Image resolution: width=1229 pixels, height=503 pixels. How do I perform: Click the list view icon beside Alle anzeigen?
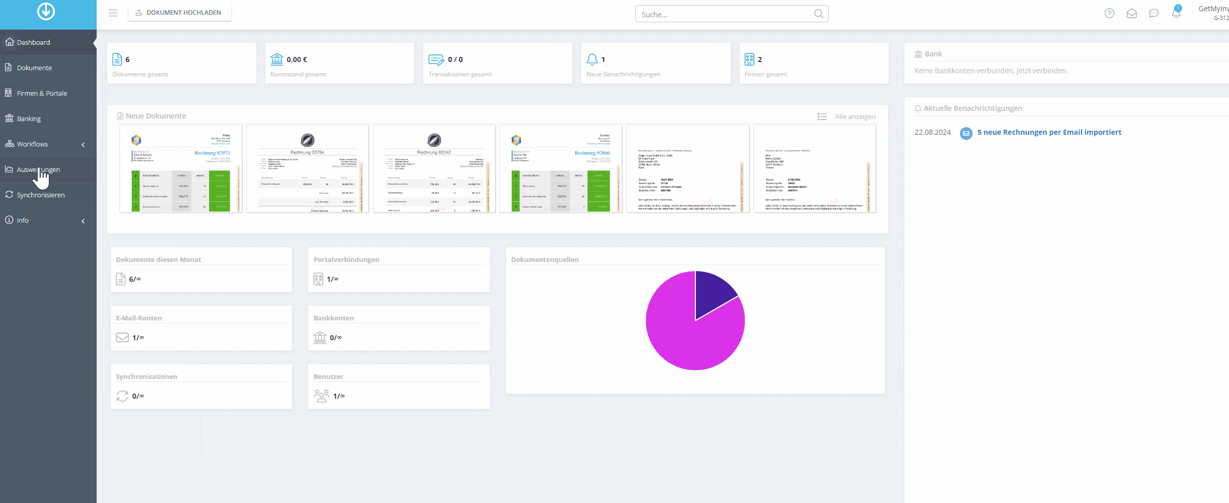(x=822, y=116)
